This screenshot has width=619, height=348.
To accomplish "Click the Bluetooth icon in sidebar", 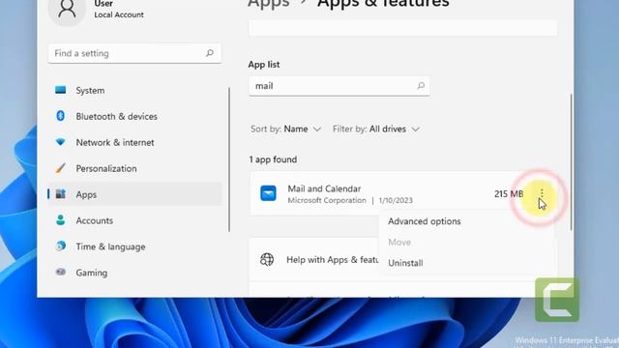I will coord(60,116).
